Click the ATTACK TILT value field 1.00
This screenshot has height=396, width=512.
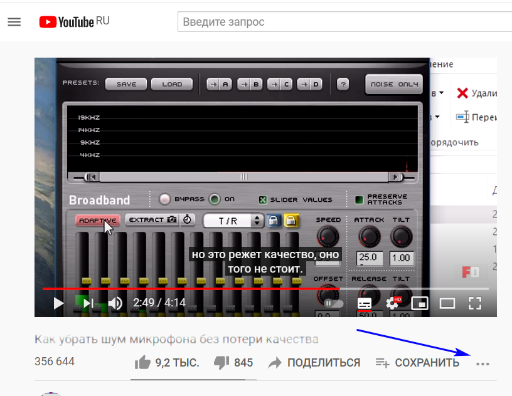(402, 258)
